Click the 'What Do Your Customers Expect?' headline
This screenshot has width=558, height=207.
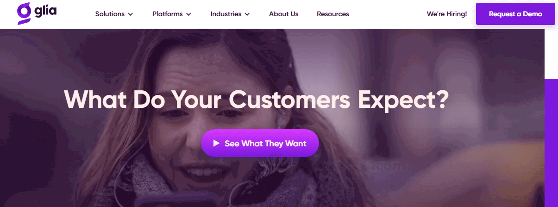click(x=256, y=98)
